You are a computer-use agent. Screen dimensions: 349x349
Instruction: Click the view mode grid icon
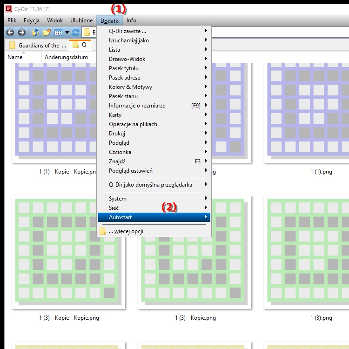[x=58, y=33]
